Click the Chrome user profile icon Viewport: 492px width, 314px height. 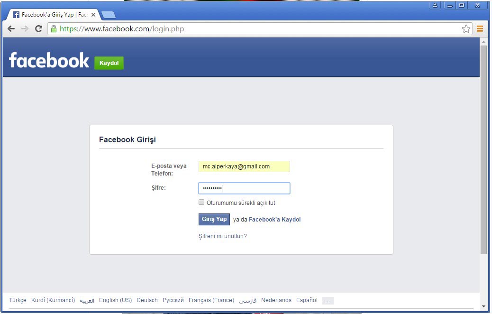click(x=435, y=5)
